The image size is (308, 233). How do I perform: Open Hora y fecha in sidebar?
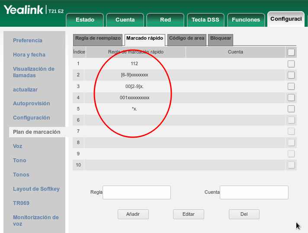29,55
